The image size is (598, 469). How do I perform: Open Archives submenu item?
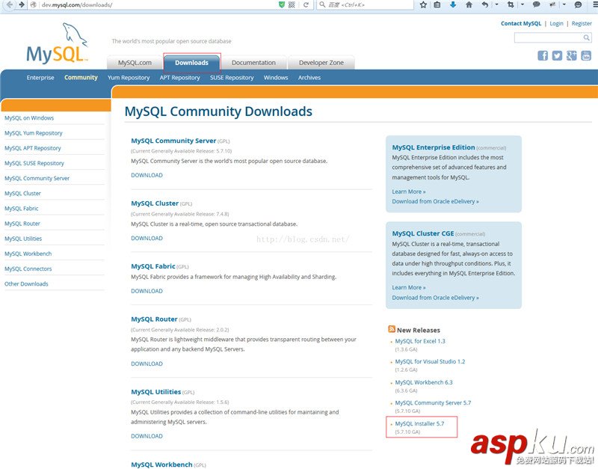[x=309, y=78]
